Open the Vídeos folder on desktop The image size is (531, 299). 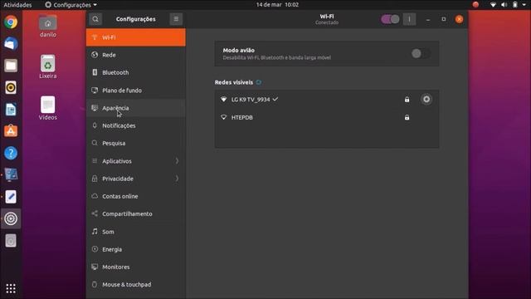pos(48,108)
